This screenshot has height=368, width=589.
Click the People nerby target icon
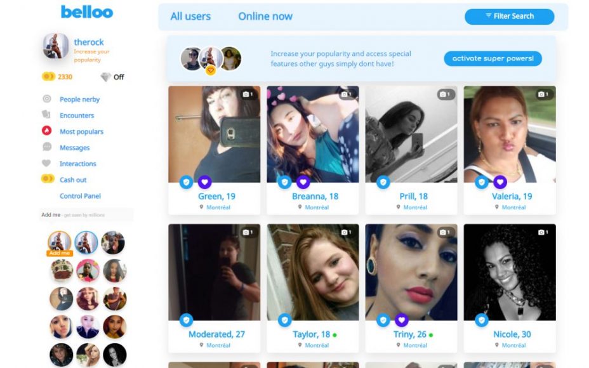tap(46, 99)
